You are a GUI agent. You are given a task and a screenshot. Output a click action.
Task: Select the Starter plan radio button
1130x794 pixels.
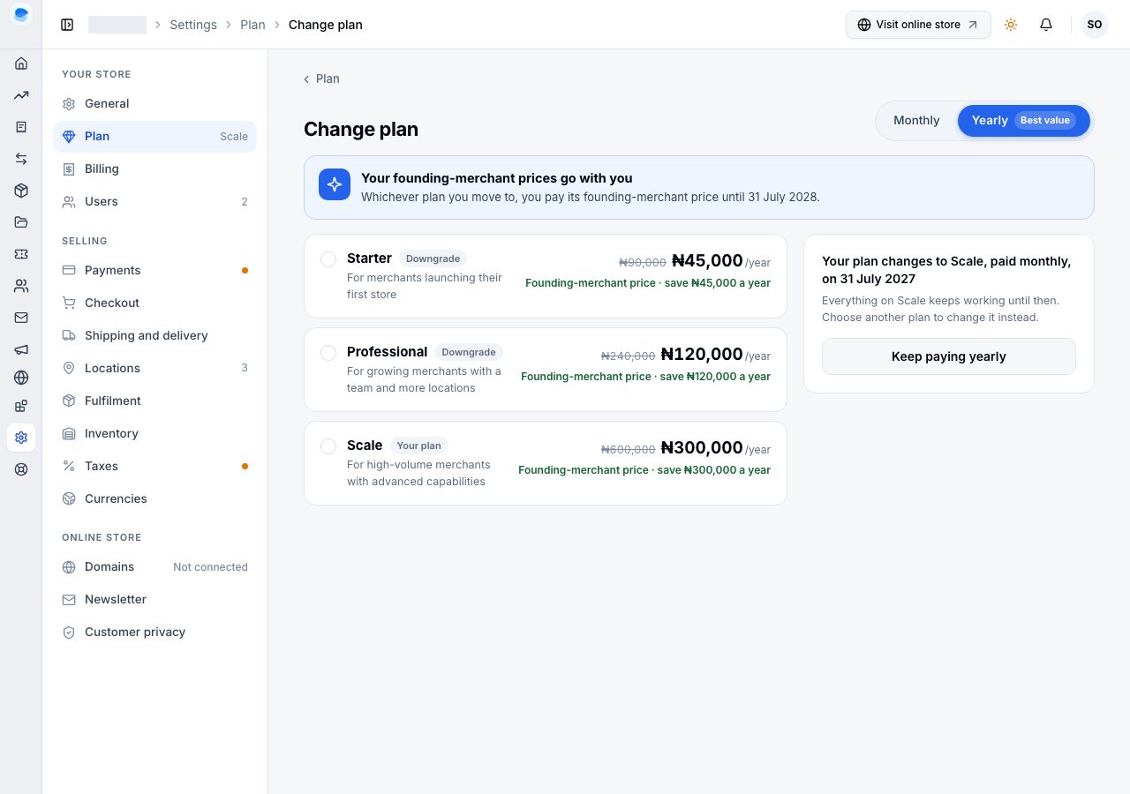pos(328,259)
